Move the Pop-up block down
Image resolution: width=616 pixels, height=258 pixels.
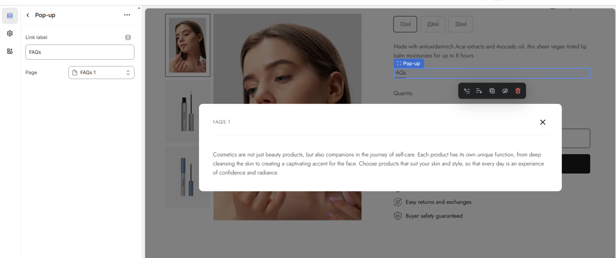pos(479,91)
